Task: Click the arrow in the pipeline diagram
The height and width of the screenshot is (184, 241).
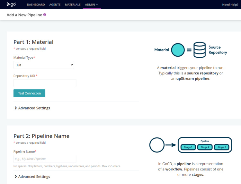Action: (x=171, y=145)
